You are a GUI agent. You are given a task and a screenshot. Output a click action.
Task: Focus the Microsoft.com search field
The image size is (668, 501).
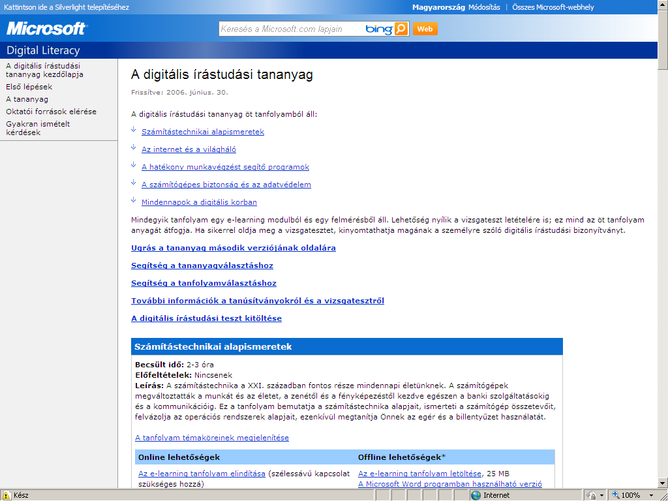[292, 29]
